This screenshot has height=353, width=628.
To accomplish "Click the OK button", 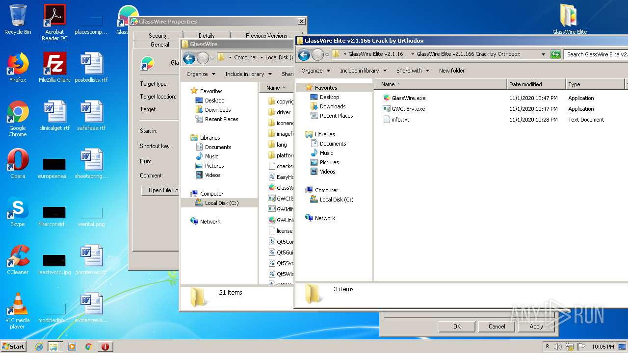I will click(457, 327).
